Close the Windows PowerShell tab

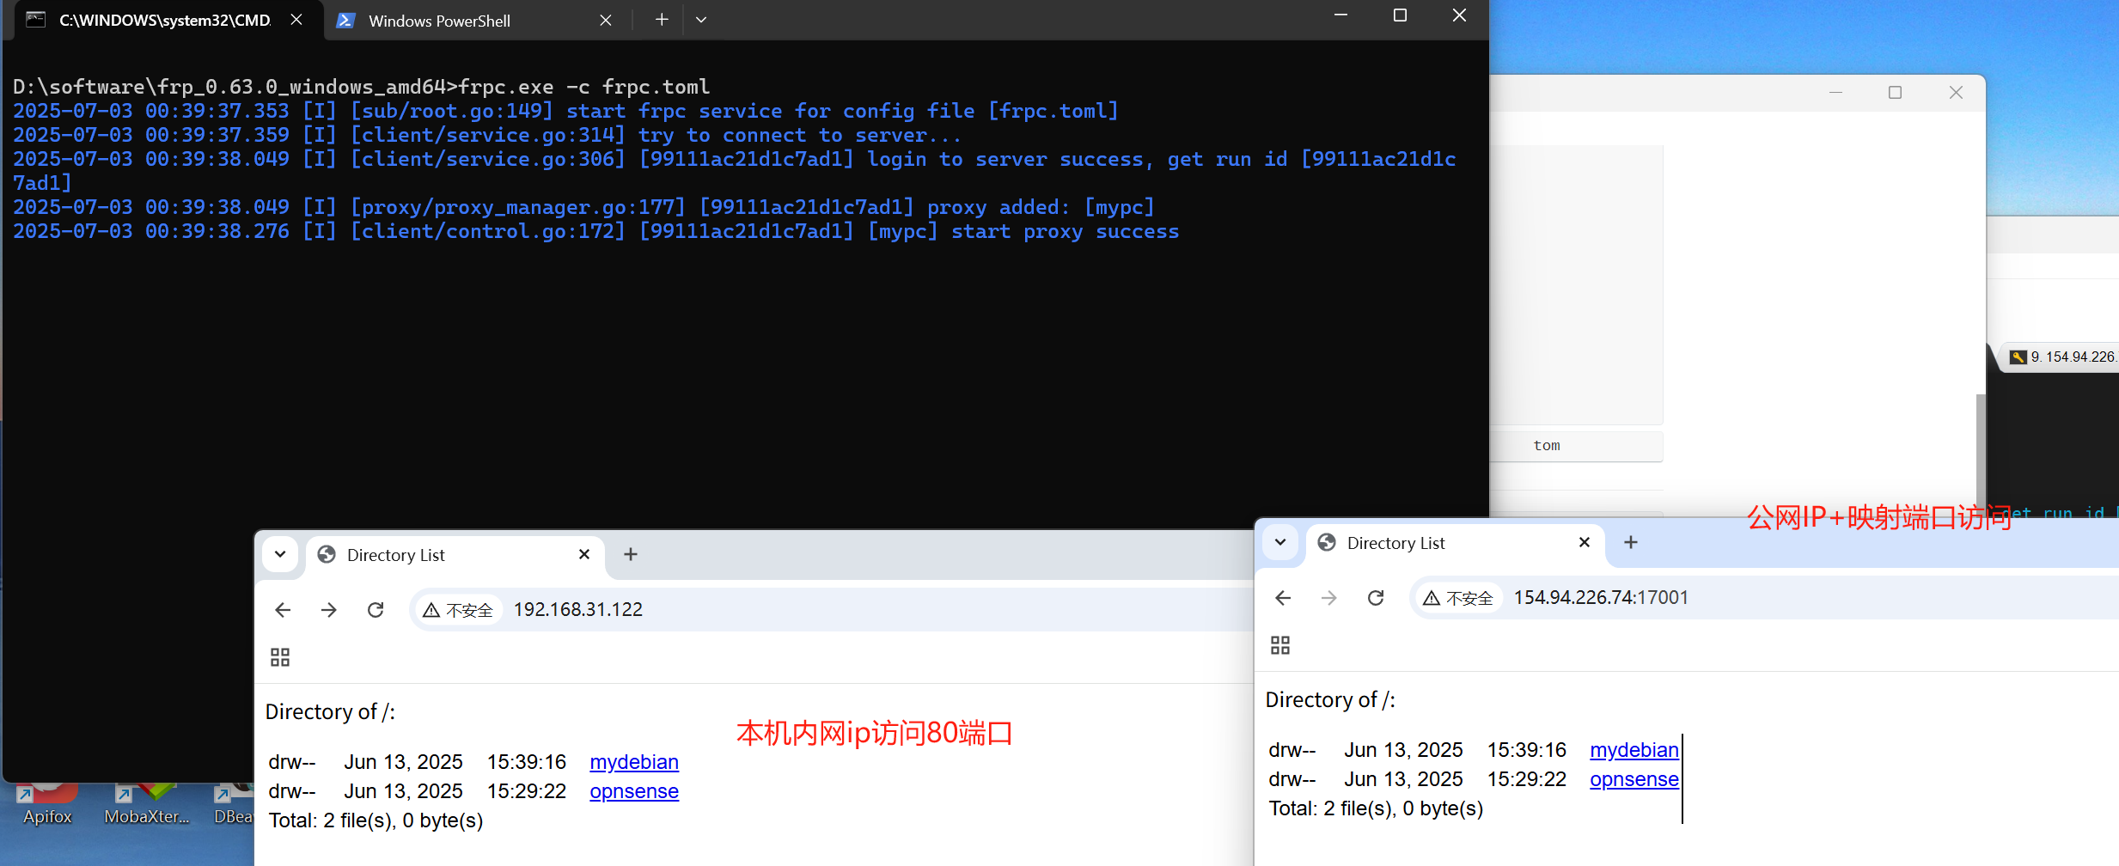606,21
